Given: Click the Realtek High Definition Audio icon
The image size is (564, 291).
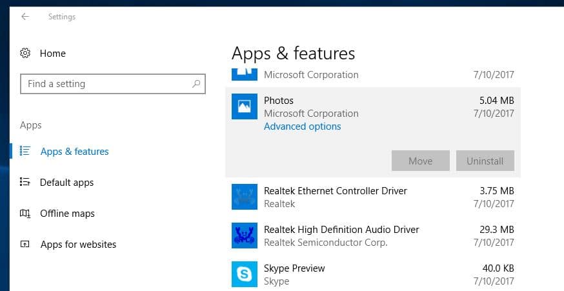Looking at the screenshot, I should pos(244,236).
